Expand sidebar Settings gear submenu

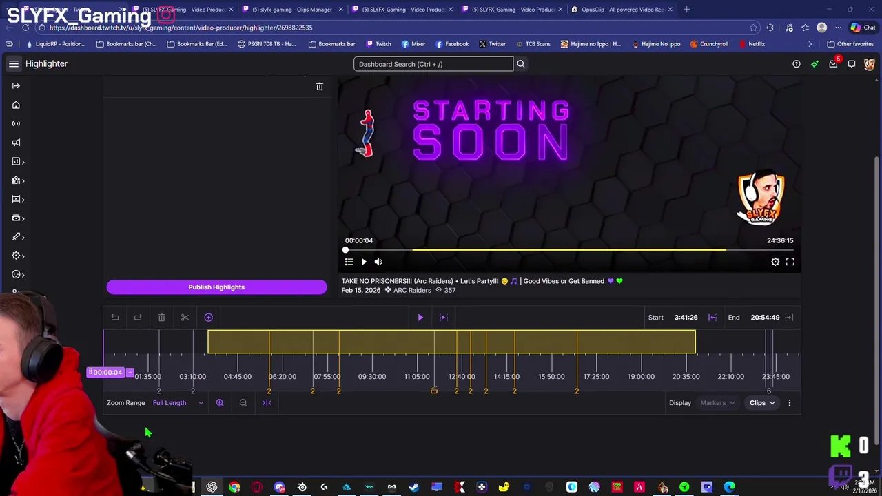pos(18,256)
